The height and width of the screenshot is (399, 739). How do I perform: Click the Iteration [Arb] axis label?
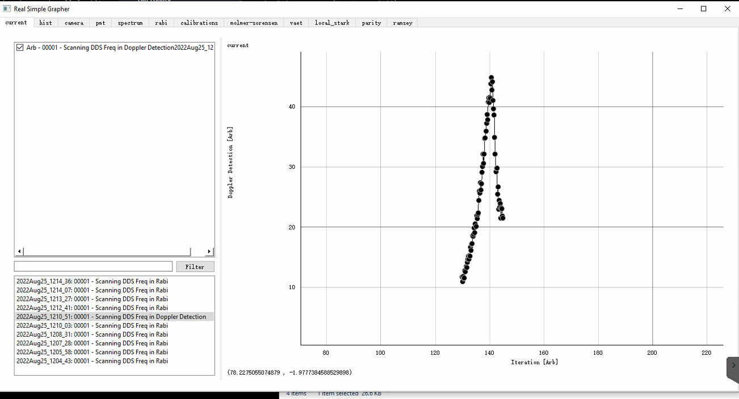click(x=534, y=362)
